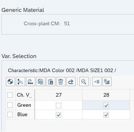
Task: Toggle the select-all checkbox in header row
Action: [x=10, y=95]
